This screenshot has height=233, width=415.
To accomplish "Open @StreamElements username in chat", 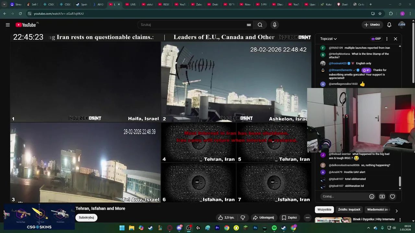I will [x=340, y=70].
